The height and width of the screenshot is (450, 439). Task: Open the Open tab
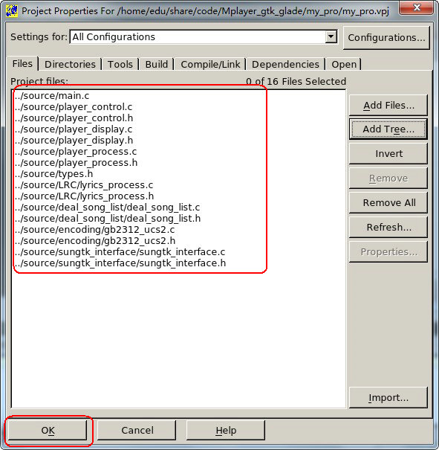344,64
